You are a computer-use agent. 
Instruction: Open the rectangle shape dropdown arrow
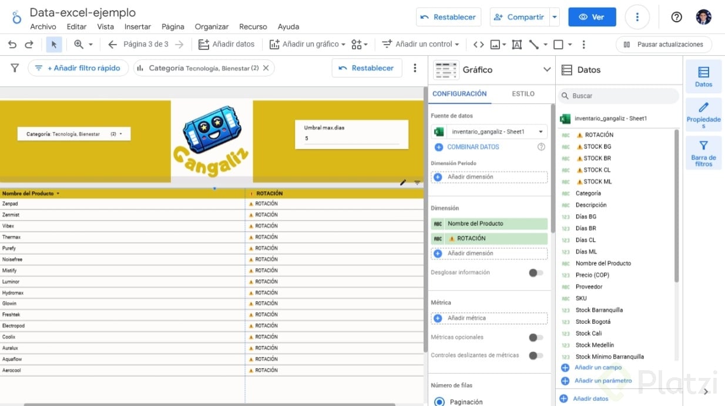(x=569, y=45)
